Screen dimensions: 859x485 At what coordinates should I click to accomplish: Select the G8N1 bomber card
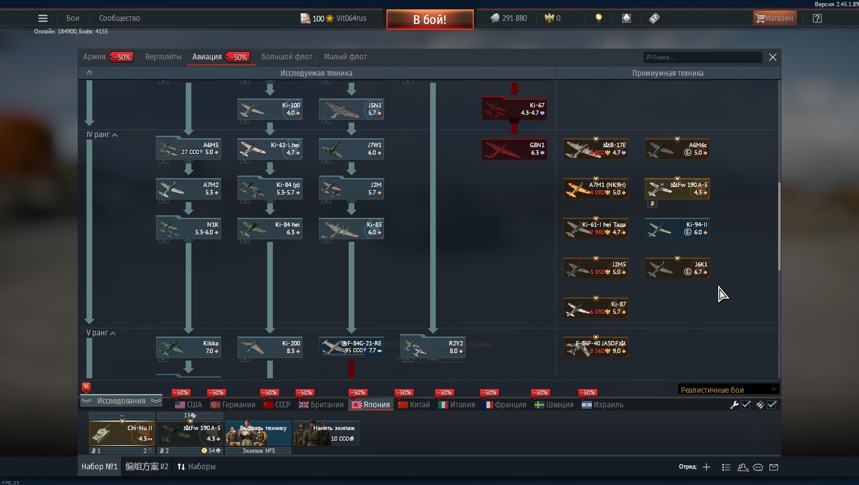[514, 148]
